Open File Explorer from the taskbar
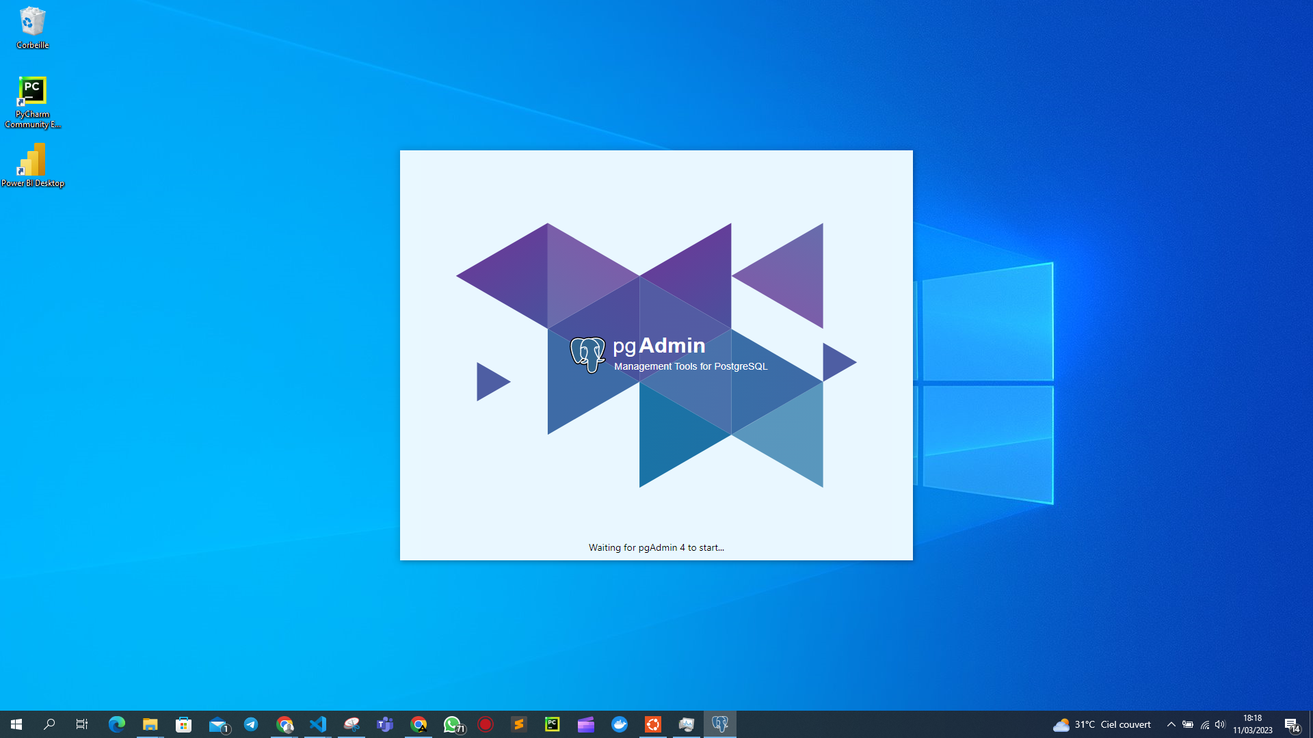 150,724
